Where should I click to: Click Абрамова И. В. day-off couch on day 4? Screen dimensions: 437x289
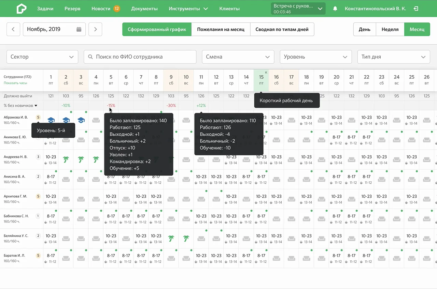[96, 120]
